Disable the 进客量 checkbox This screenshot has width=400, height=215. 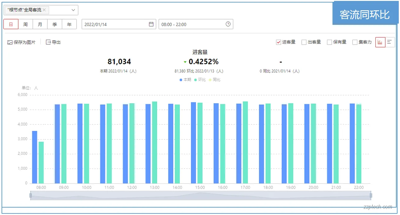[x=278, y=42]
